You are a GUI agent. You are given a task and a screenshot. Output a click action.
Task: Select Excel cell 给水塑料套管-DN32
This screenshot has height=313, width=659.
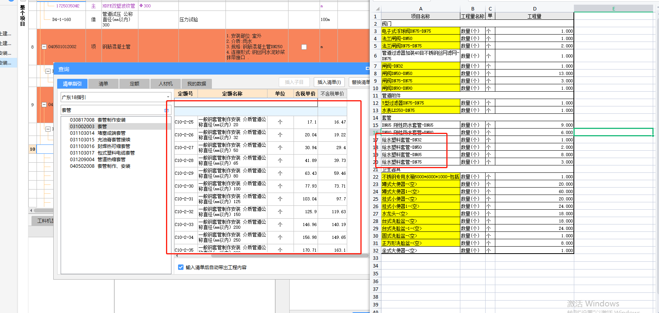point(421,140)
